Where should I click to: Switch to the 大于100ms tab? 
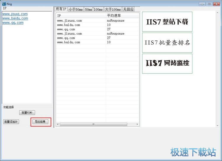pos(113,9)
